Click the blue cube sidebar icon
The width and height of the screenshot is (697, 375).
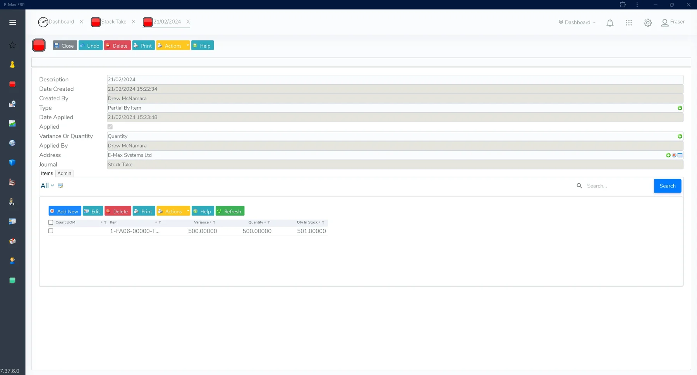[x=12, y=163]
